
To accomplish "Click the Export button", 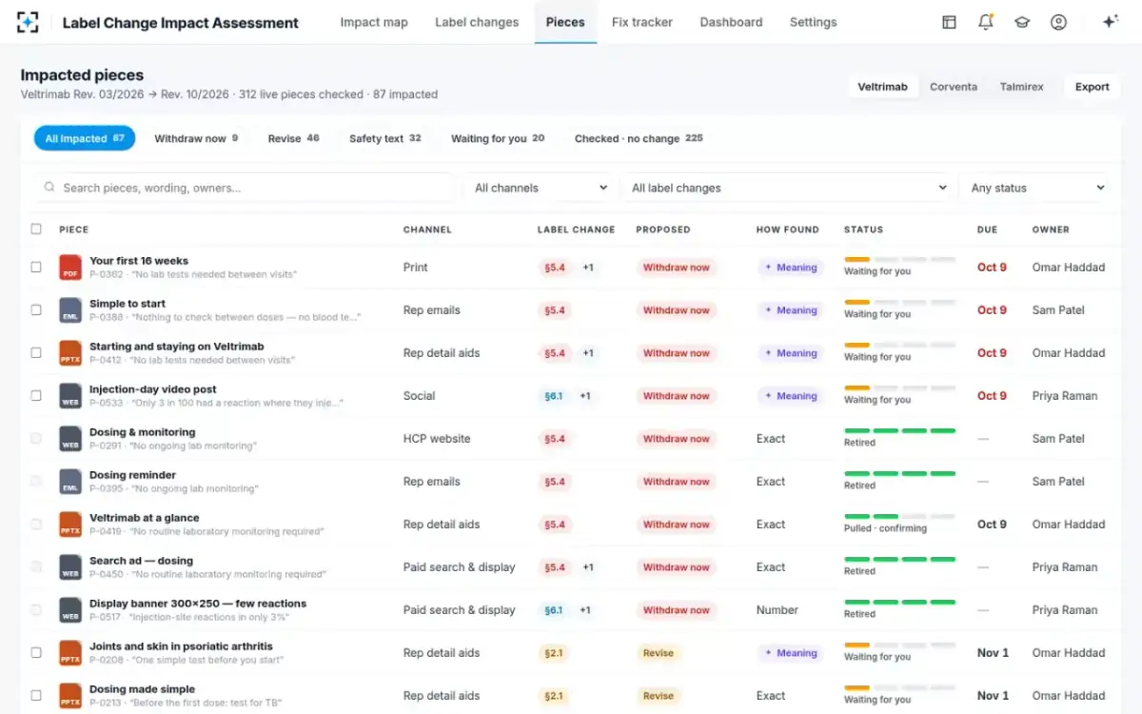I will (1093, 87).
